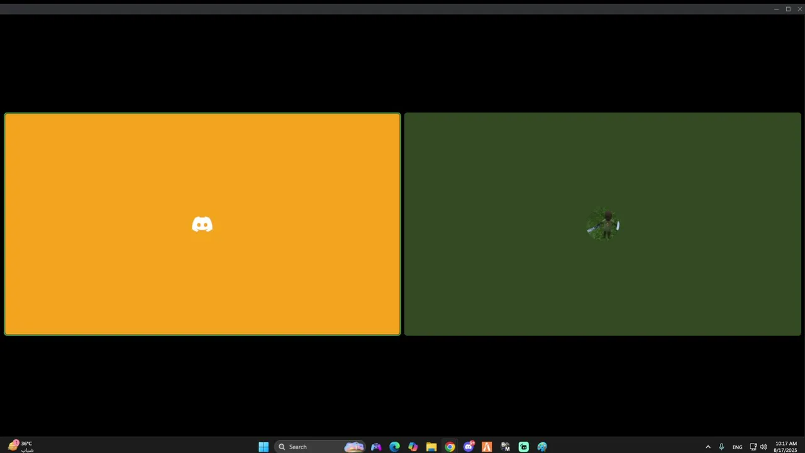The width and height of the screenshot is (805, 453).
Task: Open the 10:17 AM clock and calendar
Action: tap(786, 447)
